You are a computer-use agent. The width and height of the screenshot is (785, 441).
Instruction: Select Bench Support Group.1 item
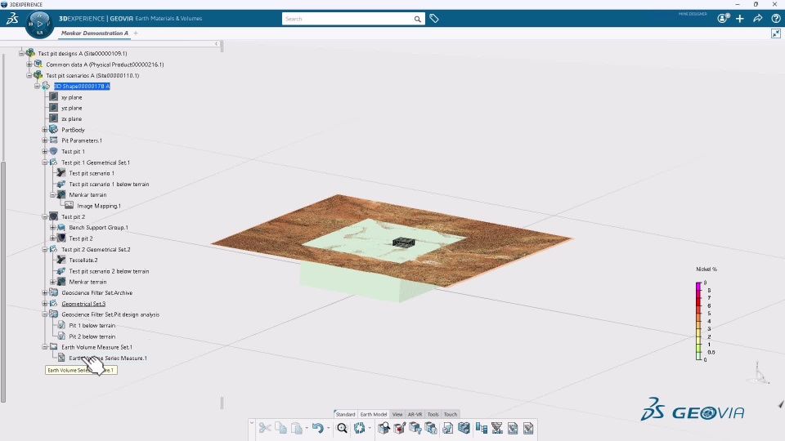(x=99, y=228)
